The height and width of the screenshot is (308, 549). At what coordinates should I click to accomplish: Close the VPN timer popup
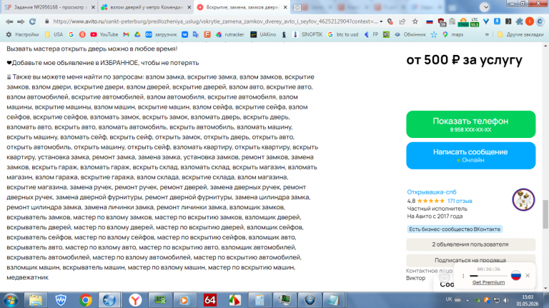tap(528, 275)
